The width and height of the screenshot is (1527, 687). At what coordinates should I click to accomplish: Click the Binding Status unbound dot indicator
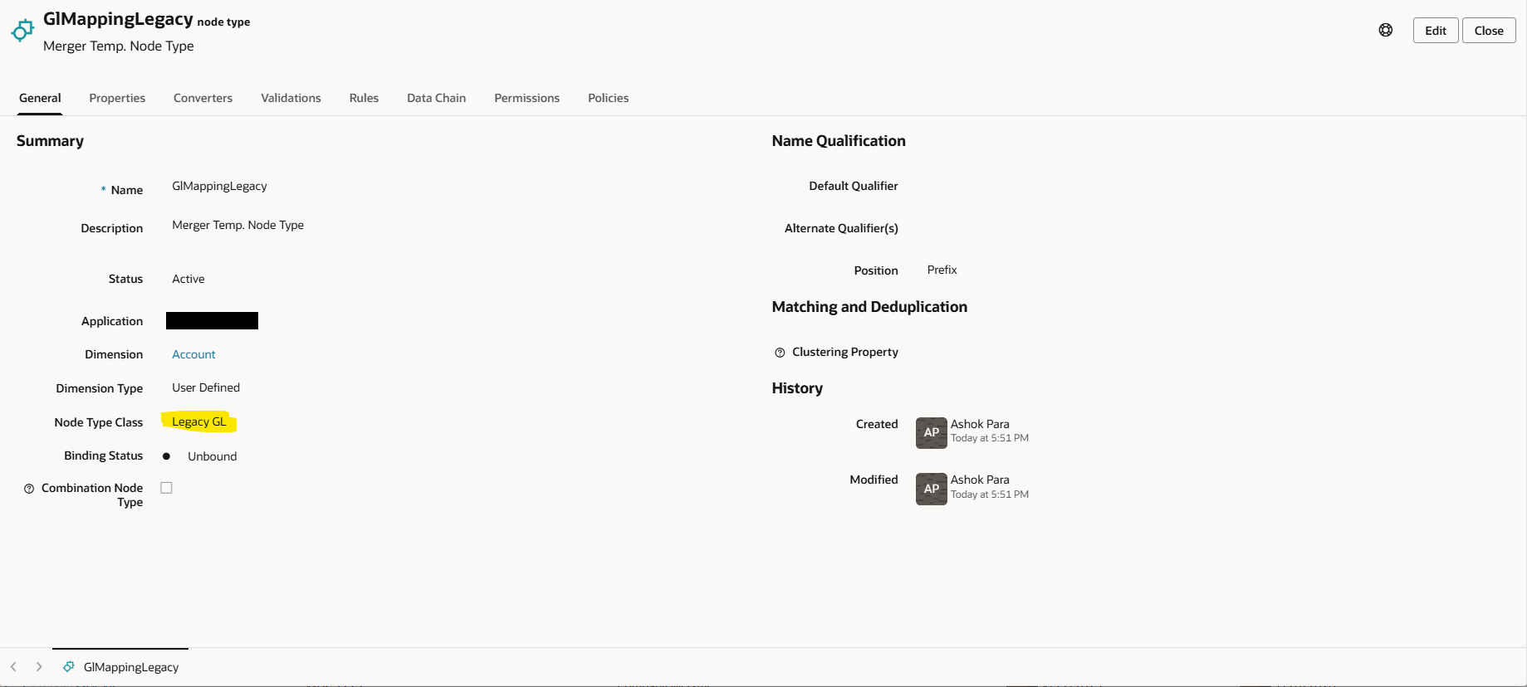click(166, 456)
